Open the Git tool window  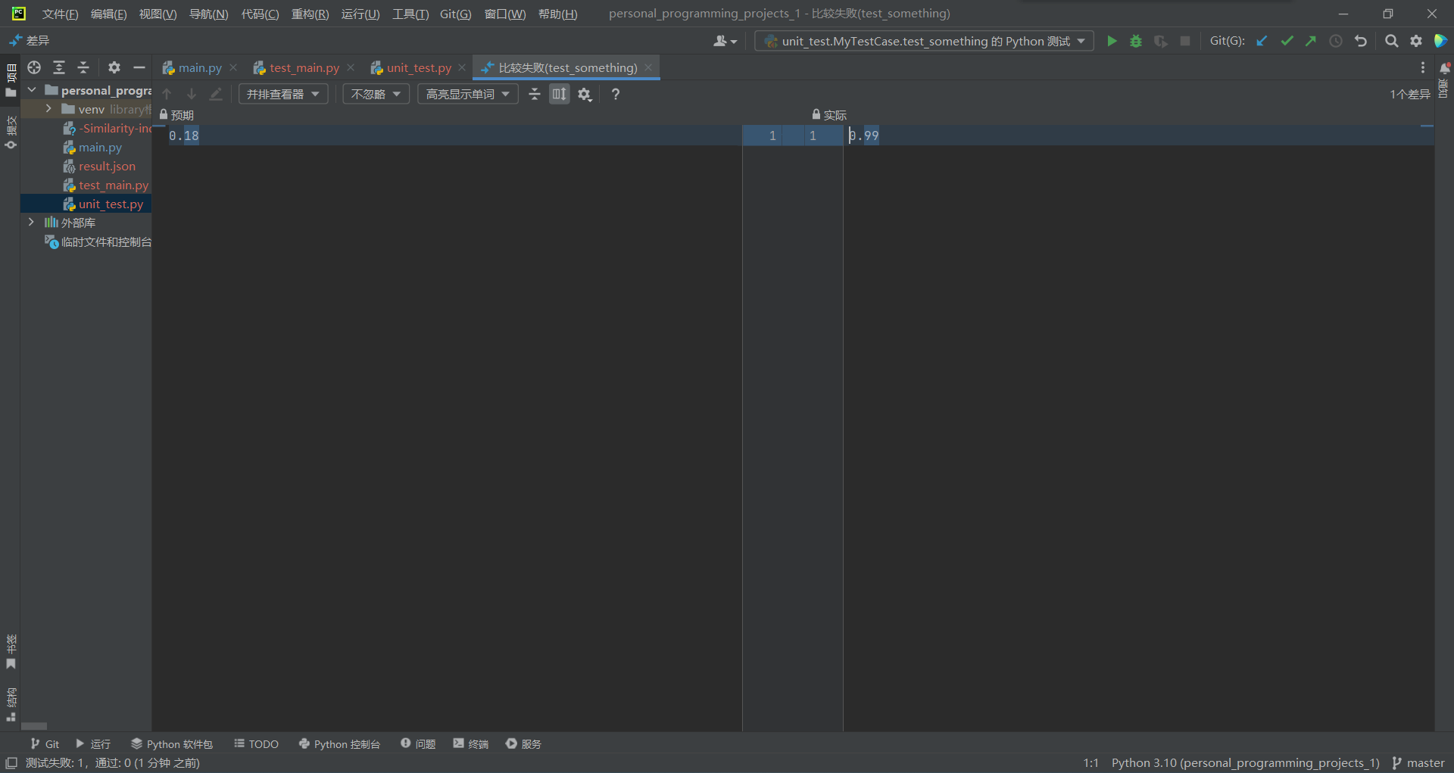tap(45, 744)
